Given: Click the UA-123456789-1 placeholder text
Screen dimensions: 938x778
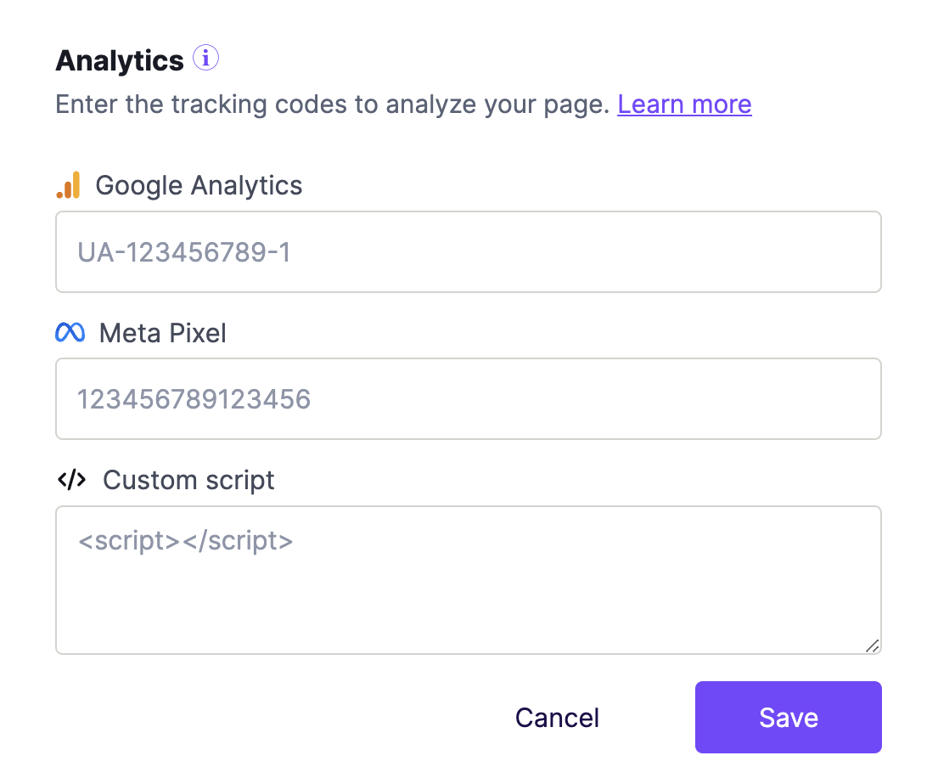Looking at the screenshot, I should click(x=183, y=252).
